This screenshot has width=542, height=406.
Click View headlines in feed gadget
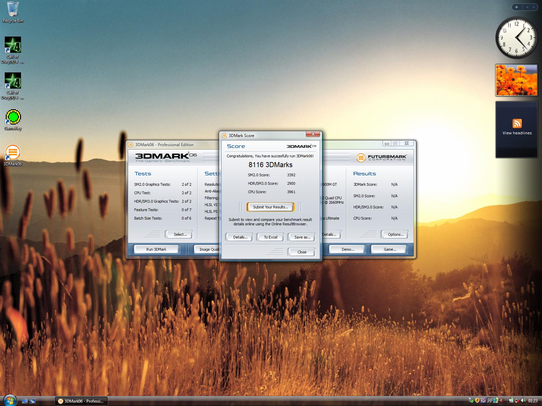coord(517,133)
